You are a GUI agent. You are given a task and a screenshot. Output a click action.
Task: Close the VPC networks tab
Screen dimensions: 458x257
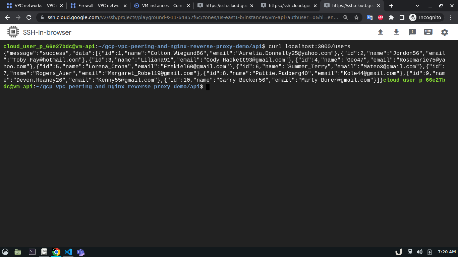click(x=61, y=6)
